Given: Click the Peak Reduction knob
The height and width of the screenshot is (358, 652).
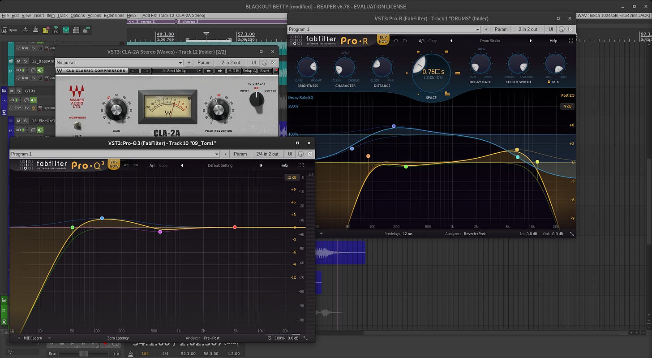Looking at the screenshot, I should [219, 109].
